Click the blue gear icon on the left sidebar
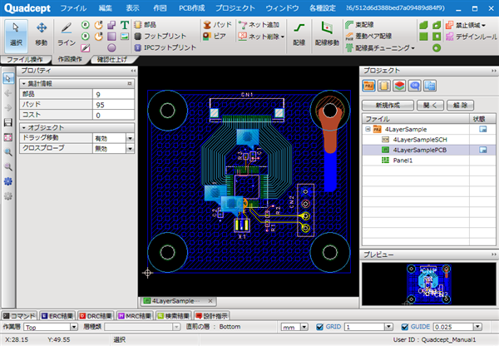Image resolution: width=499 pixels, height=346 pixels. [8, 181]
